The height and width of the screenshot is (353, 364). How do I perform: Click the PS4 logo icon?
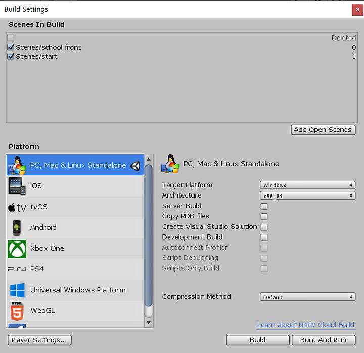click(x=17, y=269)
